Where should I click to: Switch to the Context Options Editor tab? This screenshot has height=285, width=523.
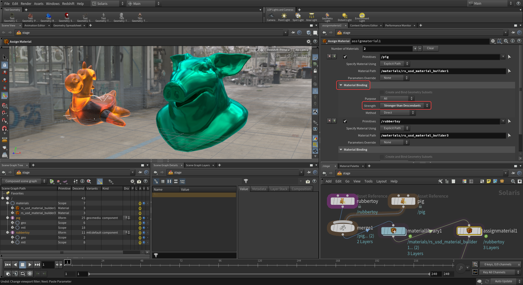(x=364, y=26)
